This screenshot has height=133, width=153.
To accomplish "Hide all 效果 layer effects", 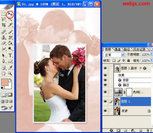I will point(105,75).
